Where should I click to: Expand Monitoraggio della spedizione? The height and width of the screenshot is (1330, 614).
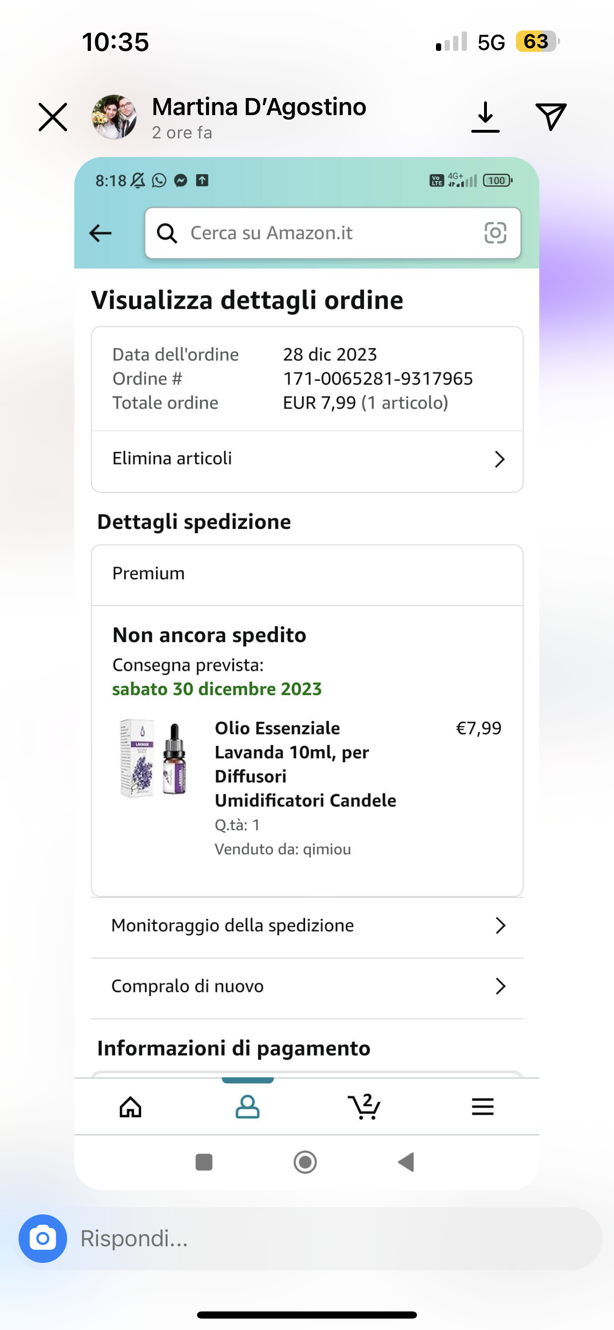(x=307, y=926)
